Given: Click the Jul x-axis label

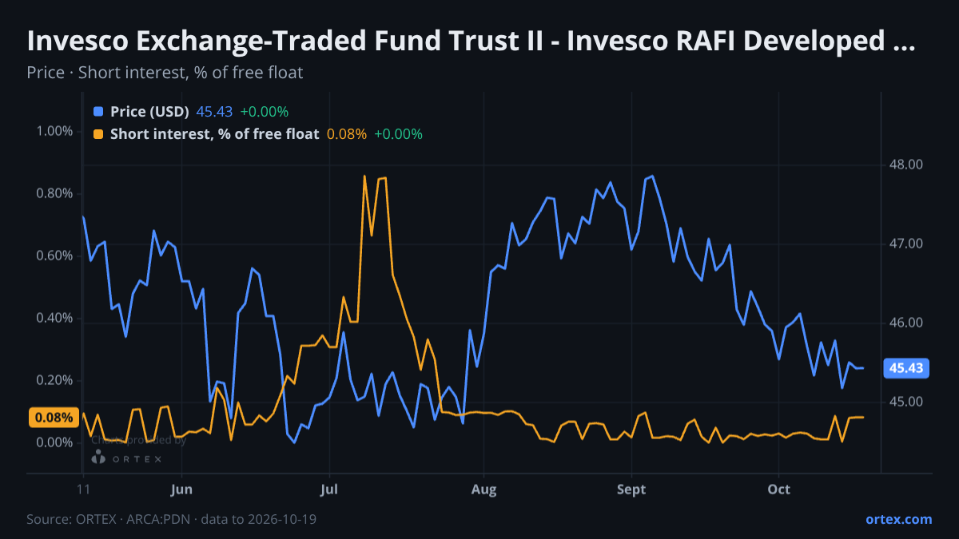Looking at the screenshot, I should tap(328, 489).
